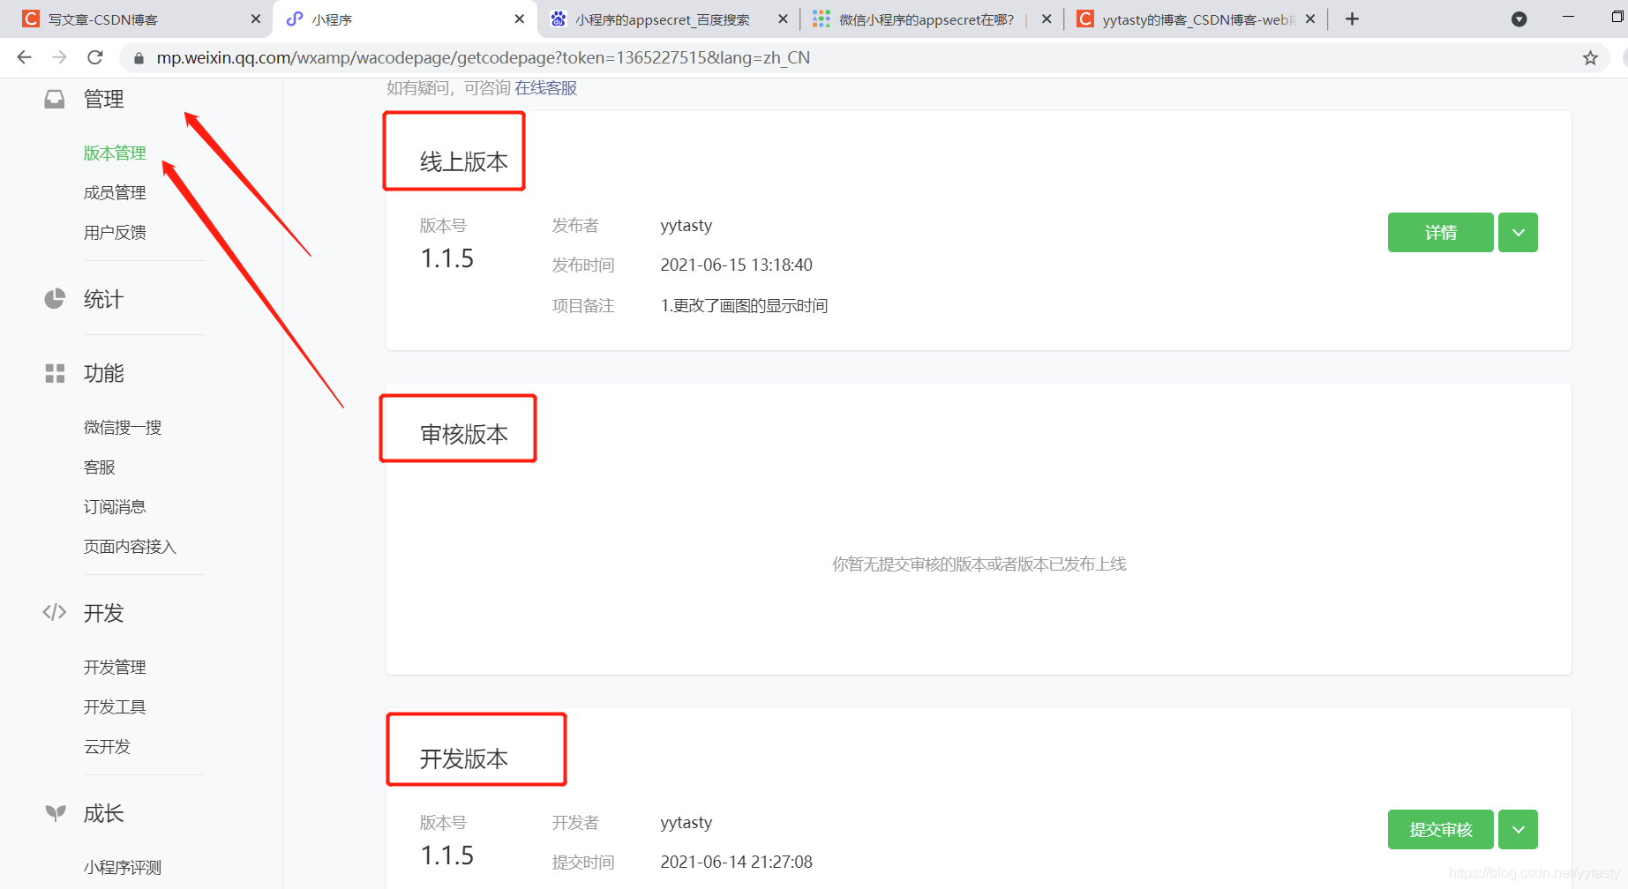Click the 功能 section heading

[x=103, y=373]
